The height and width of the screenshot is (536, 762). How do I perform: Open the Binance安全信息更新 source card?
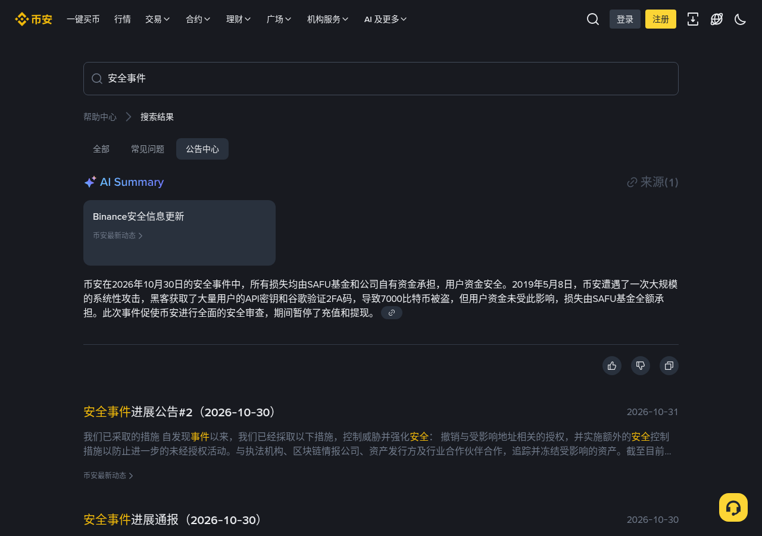tap(179, 233)
